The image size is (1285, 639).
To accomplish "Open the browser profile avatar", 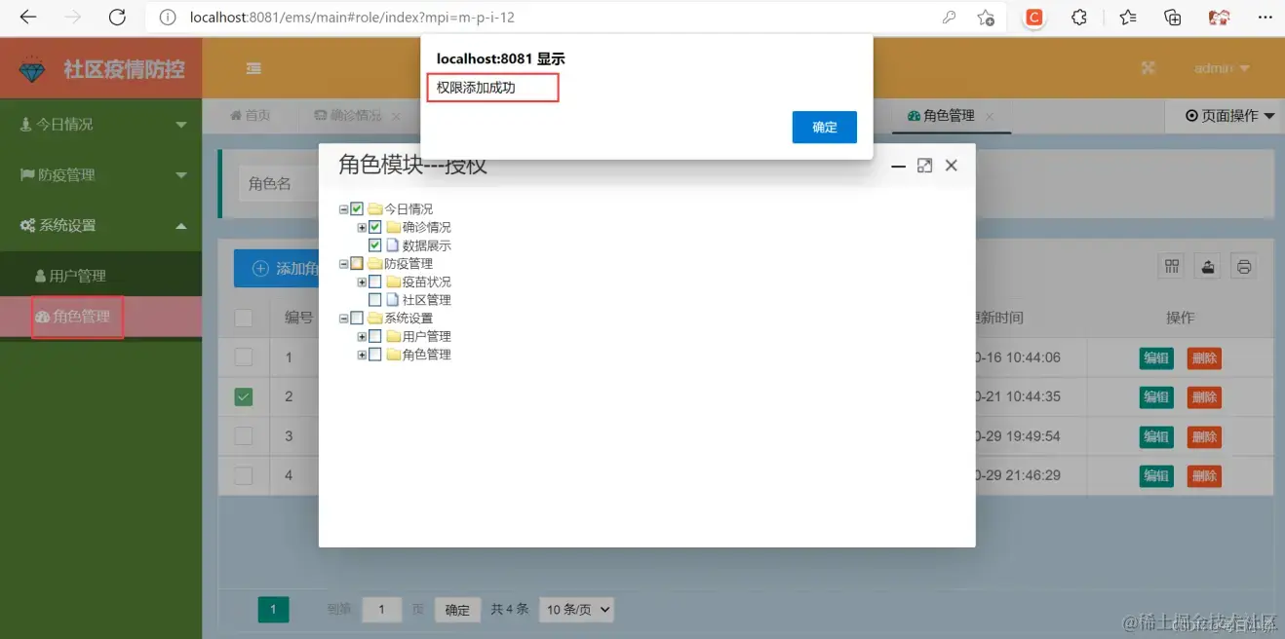I will (1219, 18).
